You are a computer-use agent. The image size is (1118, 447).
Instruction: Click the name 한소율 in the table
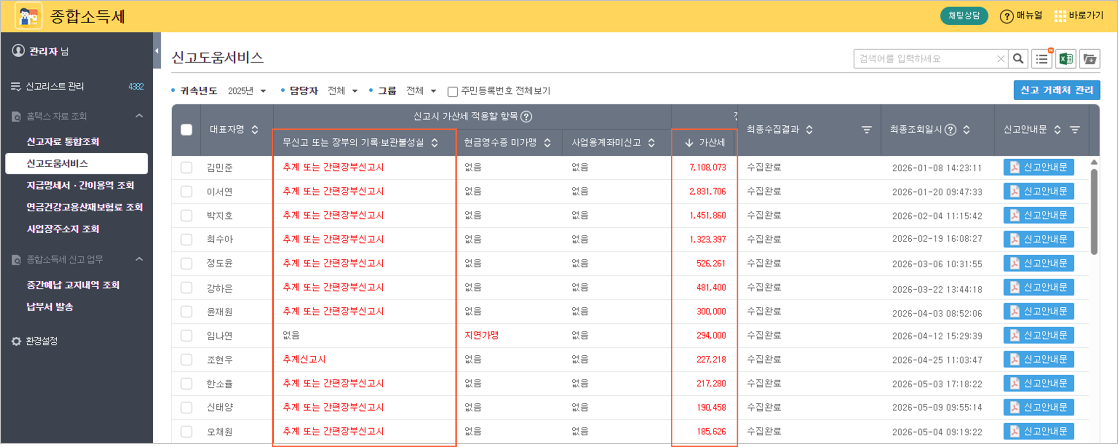click(219, 384)
